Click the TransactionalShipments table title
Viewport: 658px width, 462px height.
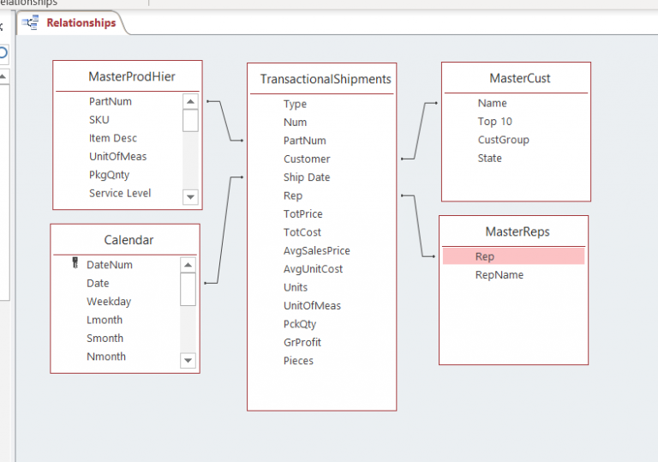(x=326, y=80)
